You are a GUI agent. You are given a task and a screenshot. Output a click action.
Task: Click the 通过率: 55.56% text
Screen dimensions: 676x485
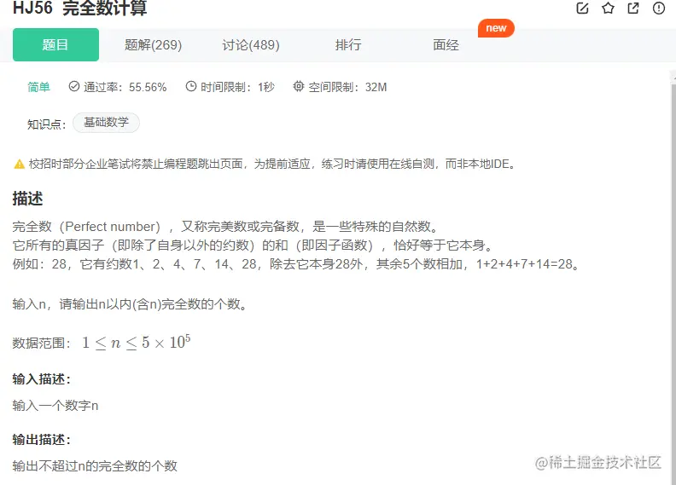[x=125, y=87]
